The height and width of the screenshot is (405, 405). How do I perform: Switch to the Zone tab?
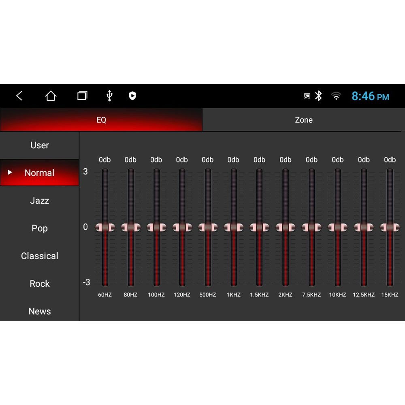click(304, 119)
